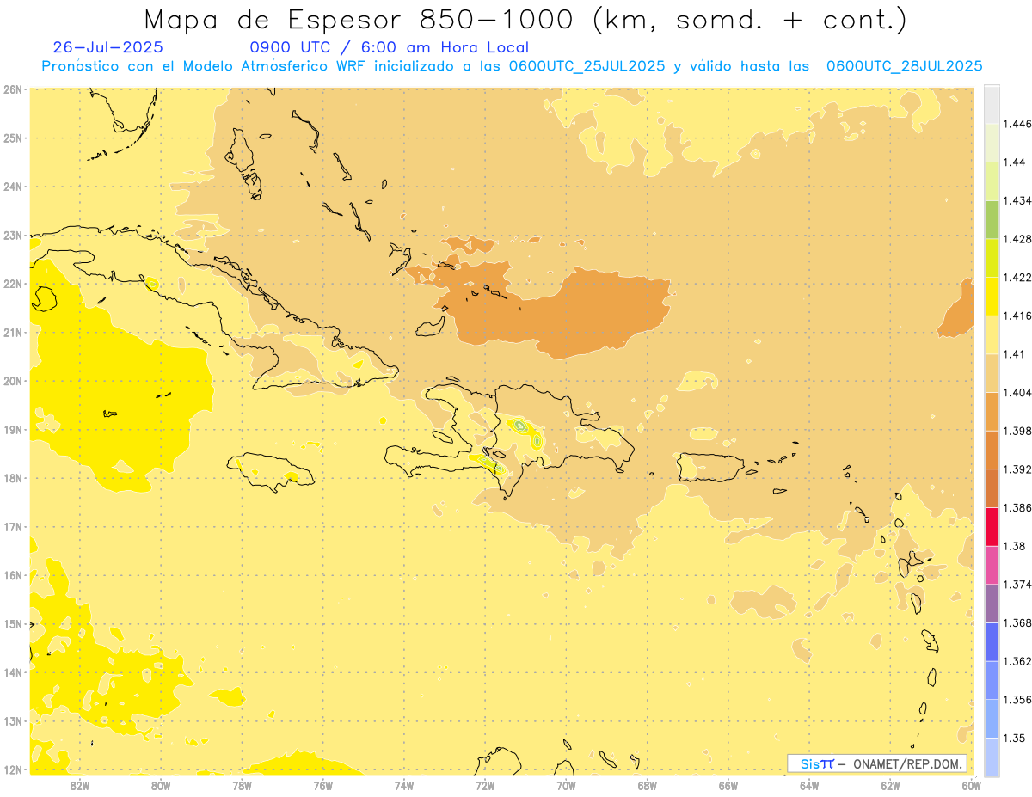The height and width of the screenshot is (797, 1032).
Task: Click the legend value 1.362
Action: tap(1017, 661)
